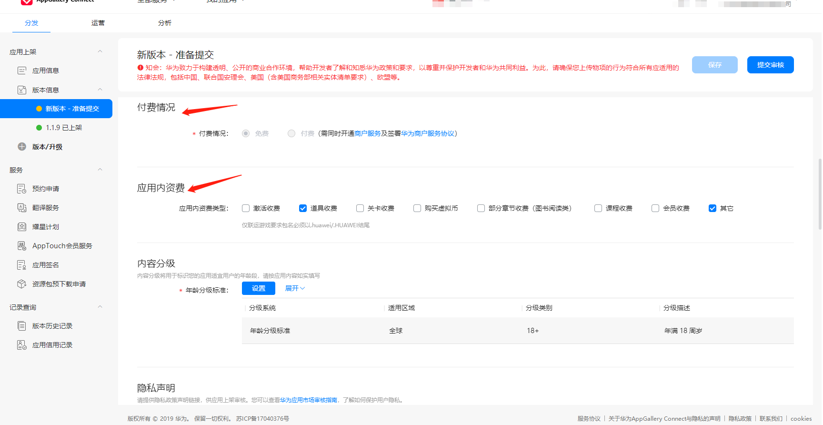The width and height of the screenshot is (823, 425).
Task: Click the 分级描述 column header
Action: 677,308
